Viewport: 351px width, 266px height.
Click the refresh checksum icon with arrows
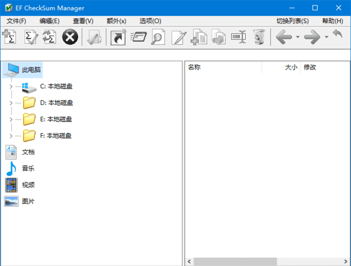tap(49, 37)
